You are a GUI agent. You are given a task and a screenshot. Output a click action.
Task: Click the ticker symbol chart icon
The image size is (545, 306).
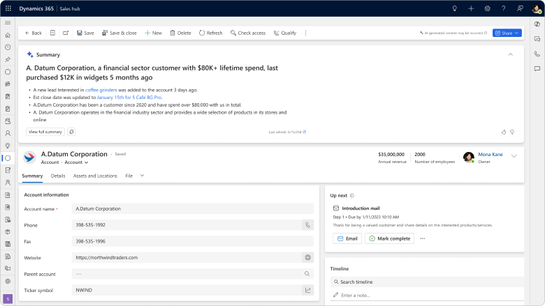point(307,290)
